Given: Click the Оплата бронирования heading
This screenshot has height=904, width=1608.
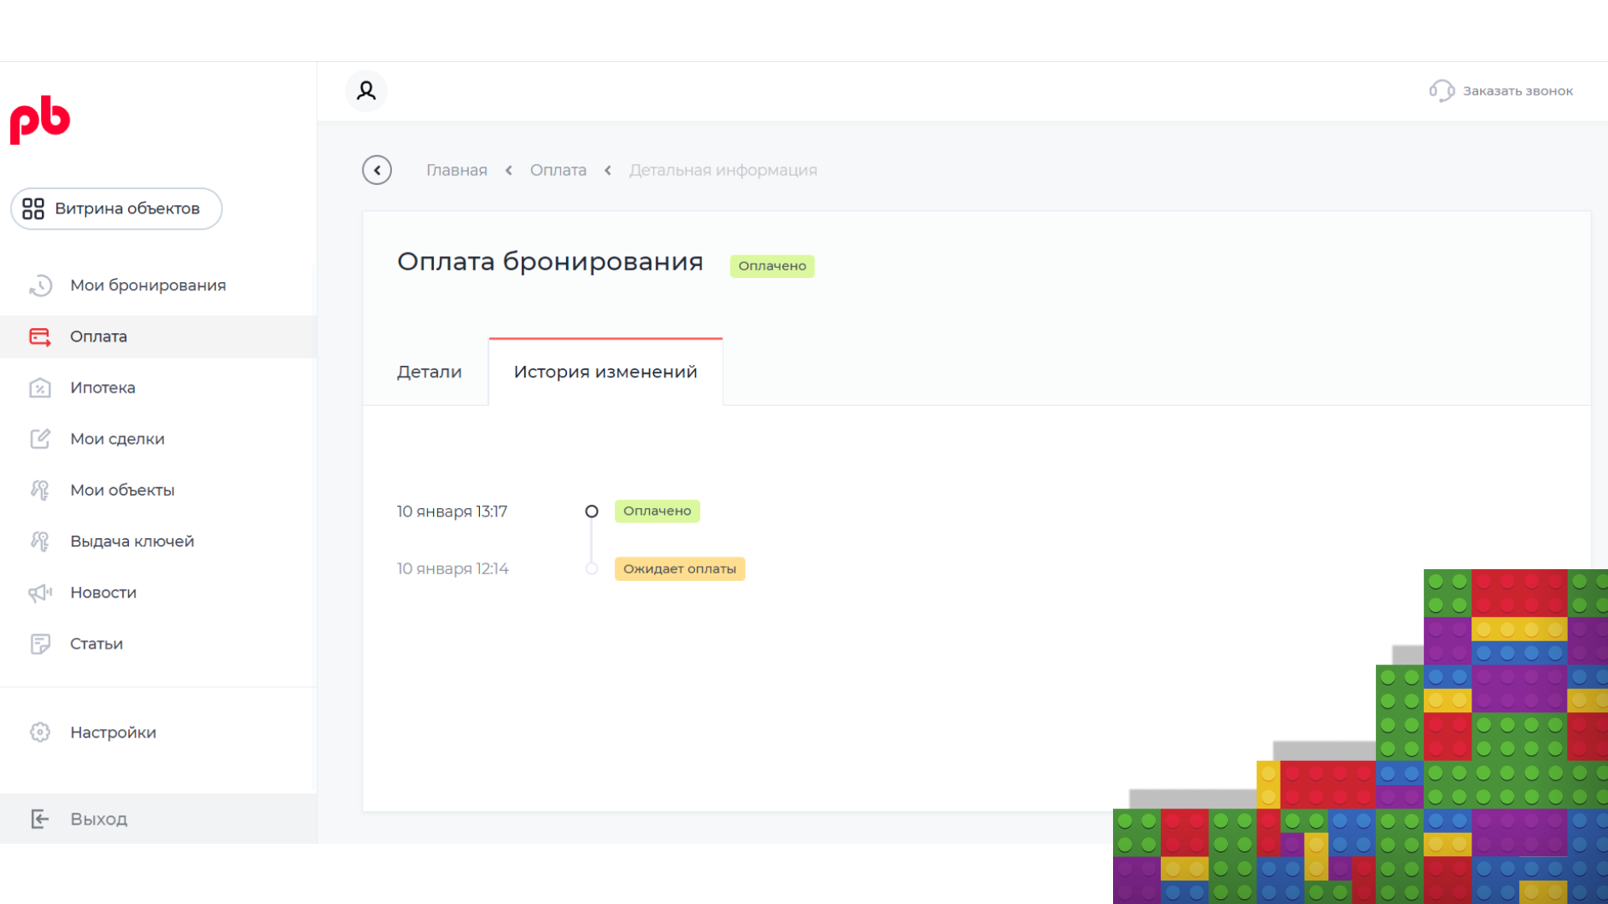Looking at the screenshot, I should pos(550,262).
